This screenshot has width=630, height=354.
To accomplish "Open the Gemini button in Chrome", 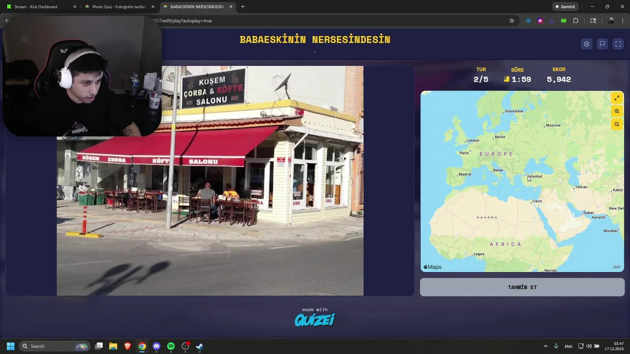I will coord(565,7).
